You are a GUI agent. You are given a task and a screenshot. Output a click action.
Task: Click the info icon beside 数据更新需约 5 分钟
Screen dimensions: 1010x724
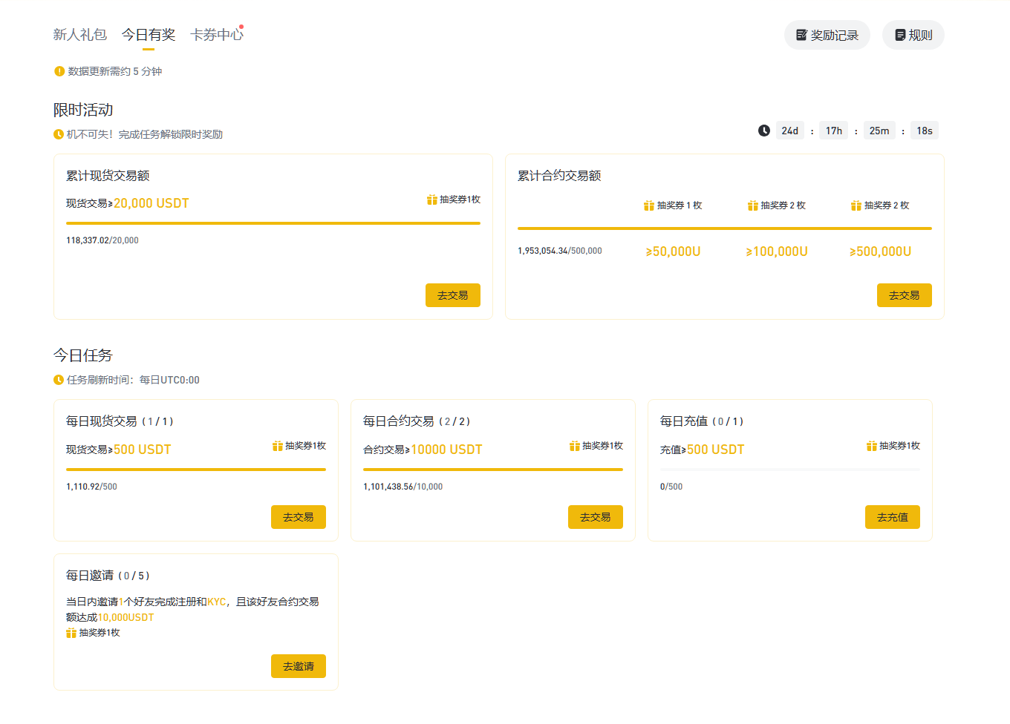click(x=59, y=71)
